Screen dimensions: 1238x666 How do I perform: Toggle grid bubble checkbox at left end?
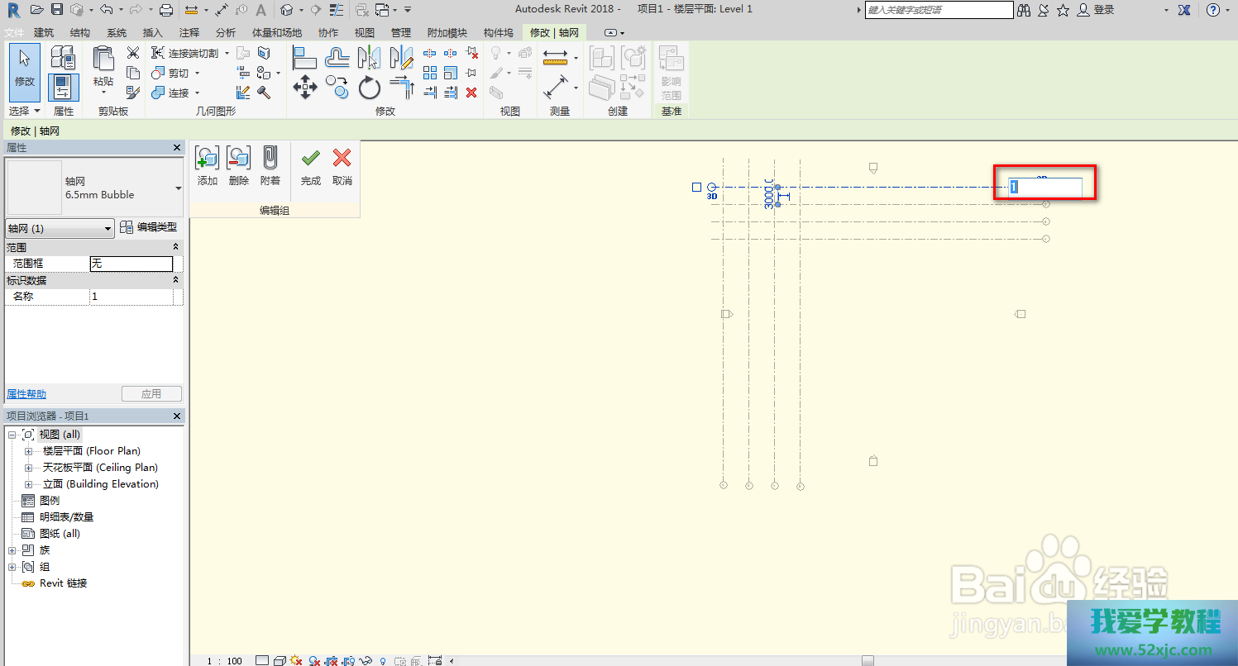point(696,188)
